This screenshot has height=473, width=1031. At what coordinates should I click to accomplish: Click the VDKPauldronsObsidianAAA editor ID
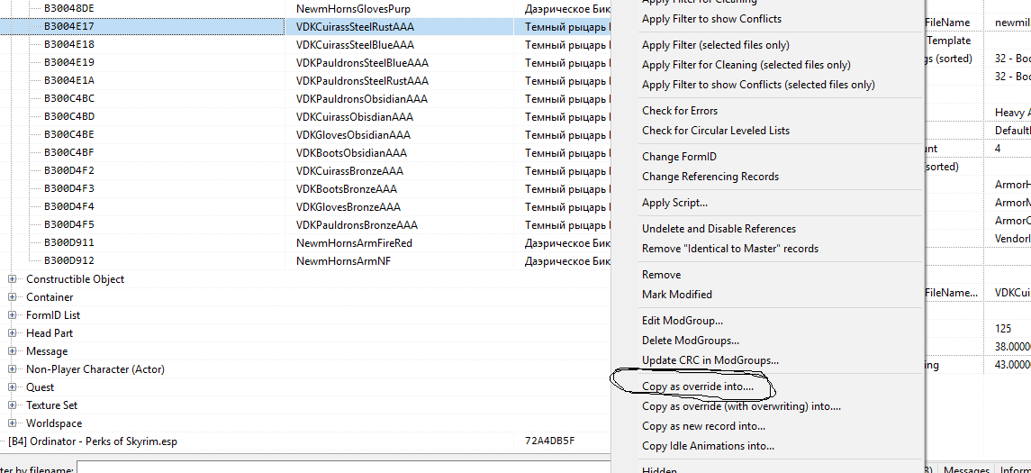pos(362,99)
